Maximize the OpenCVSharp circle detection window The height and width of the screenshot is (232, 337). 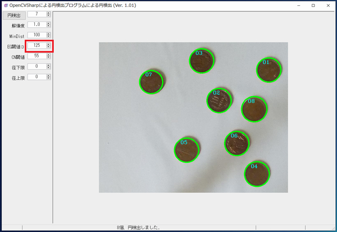313,5
